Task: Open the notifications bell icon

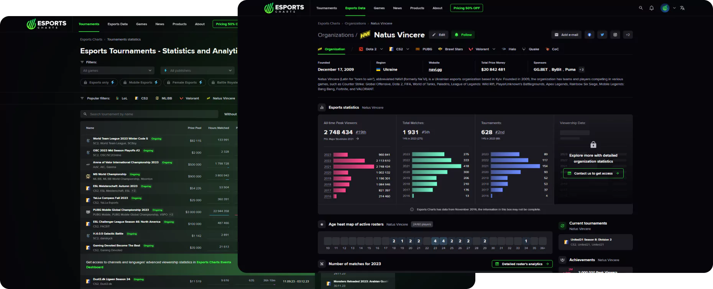Action: pos(651,8)
